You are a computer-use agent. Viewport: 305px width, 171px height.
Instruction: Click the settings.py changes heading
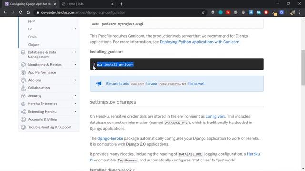tap(113, 102)
